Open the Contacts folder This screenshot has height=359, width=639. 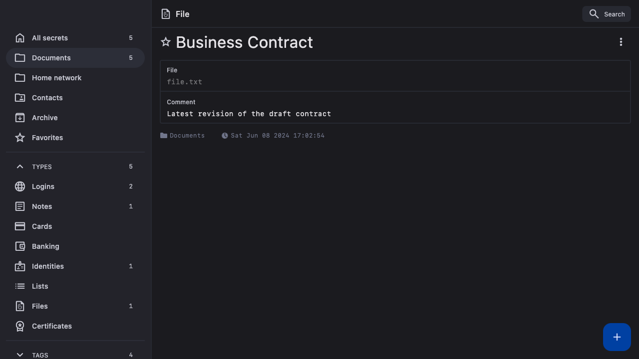tap(47, 98)
